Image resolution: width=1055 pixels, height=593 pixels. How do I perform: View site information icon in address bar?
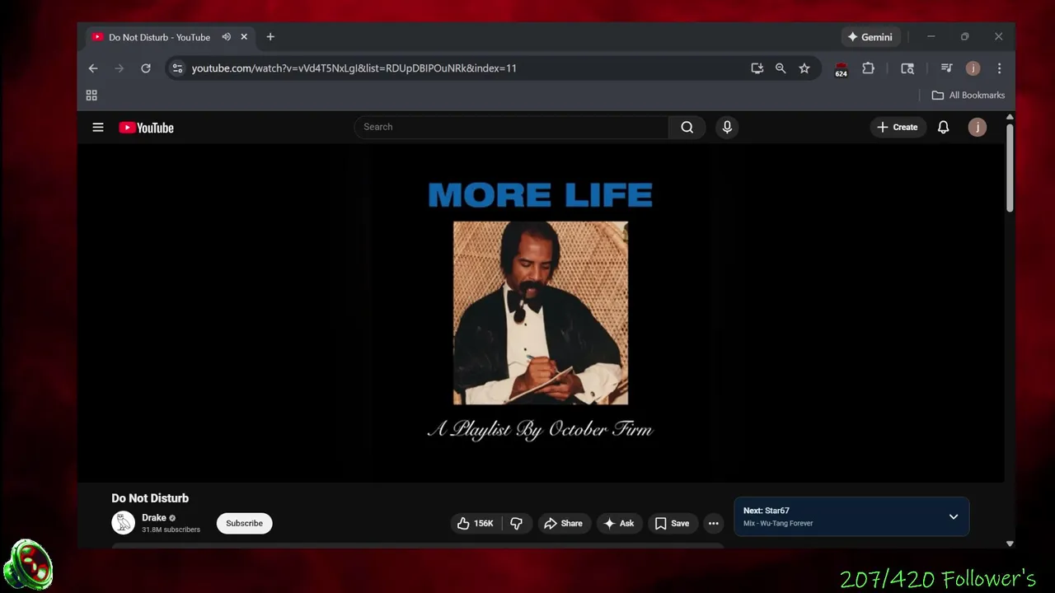[x=177, y=68]
